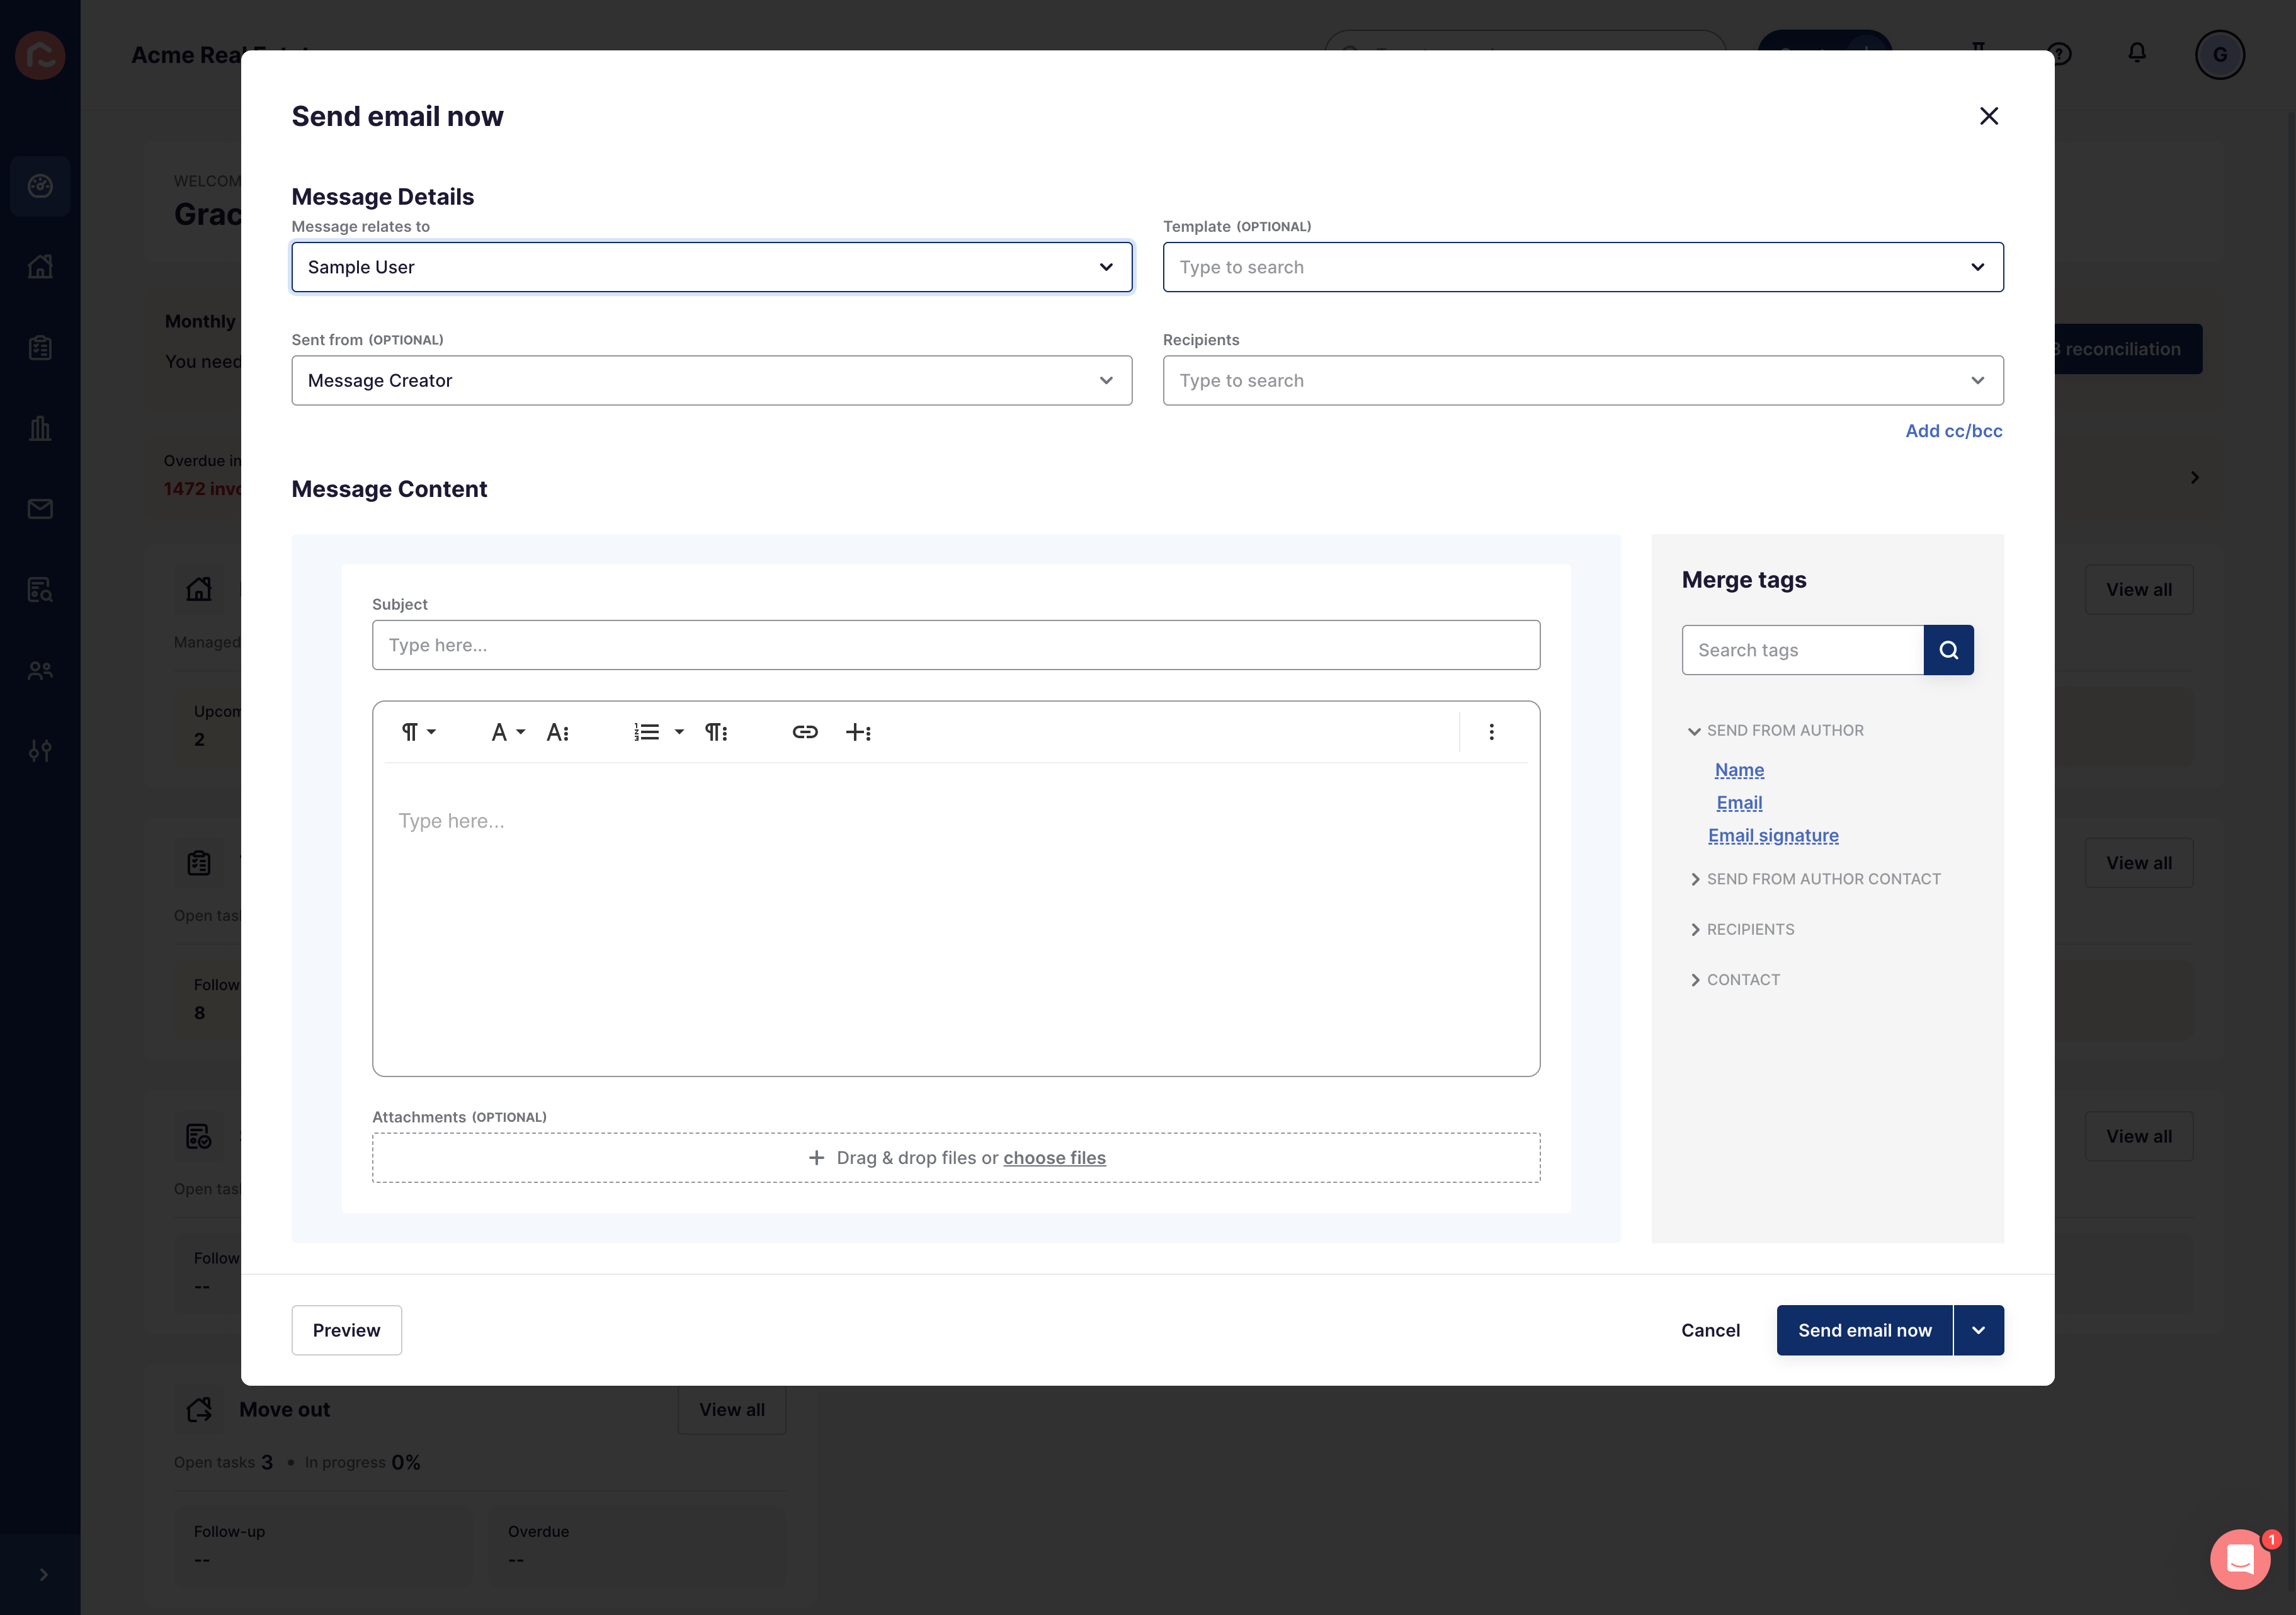Insert a hyperlink using the link icon

[x=805, y=732]
